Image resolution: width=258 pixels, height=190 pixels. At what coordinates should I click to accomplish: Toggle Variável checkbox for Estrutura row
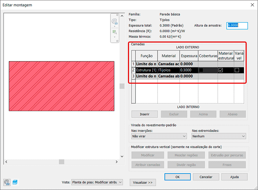tap(237, 70)
